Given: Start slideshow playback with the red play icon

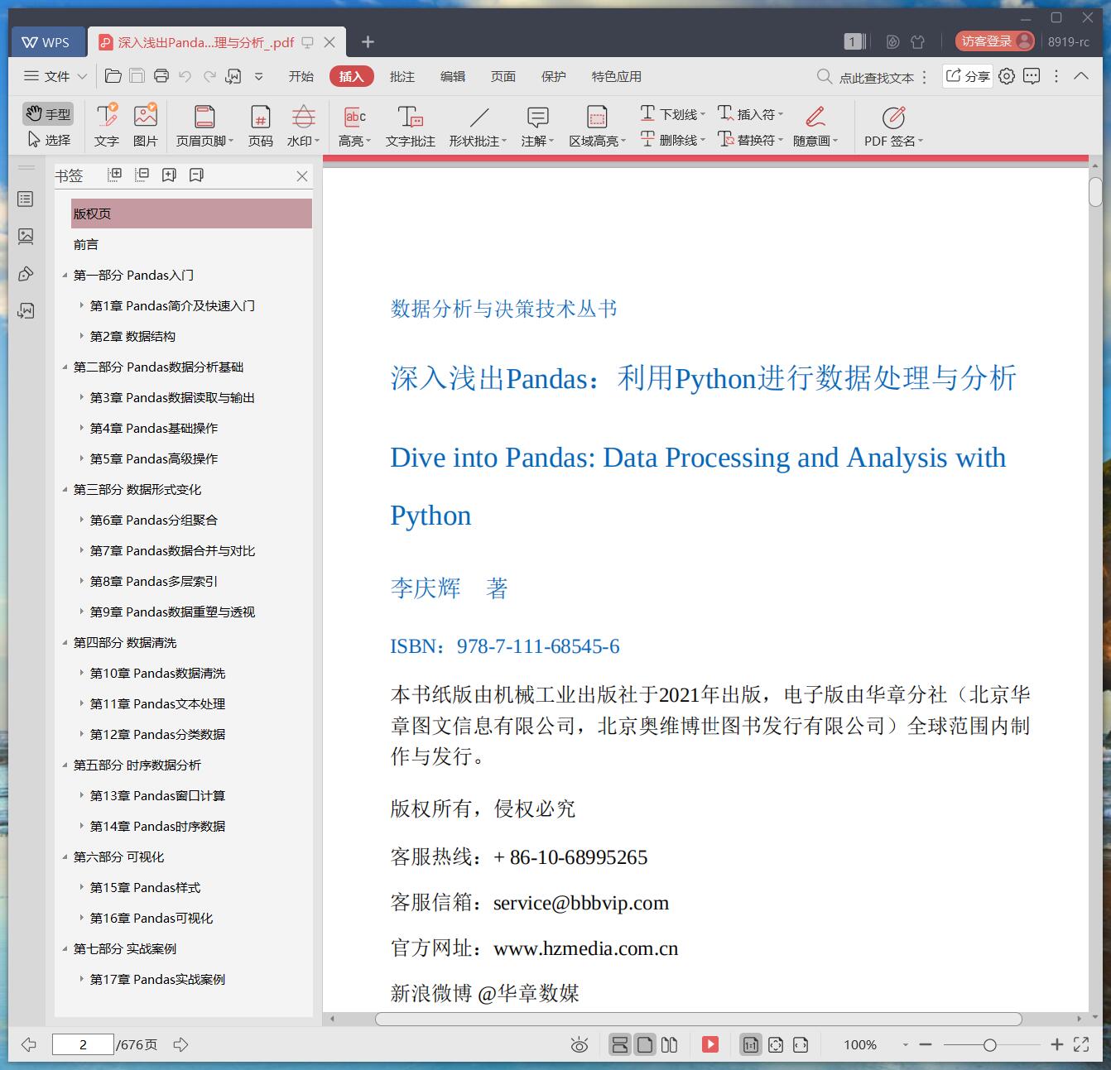Looking at the screenshot, I should pyautogui.click(x=710, y=1044).
